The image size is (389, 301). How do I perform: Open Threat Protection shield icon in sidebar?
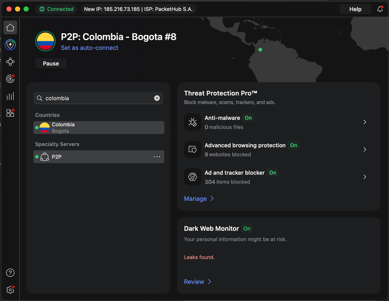[x=10, y=45]
